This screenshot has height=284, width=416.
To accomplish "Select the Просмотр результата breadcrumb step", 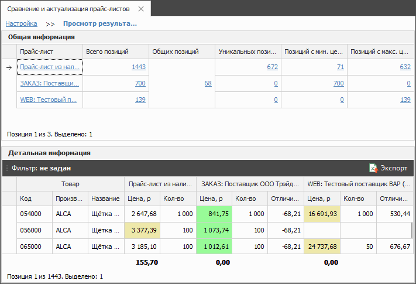I will coord(100,23).
